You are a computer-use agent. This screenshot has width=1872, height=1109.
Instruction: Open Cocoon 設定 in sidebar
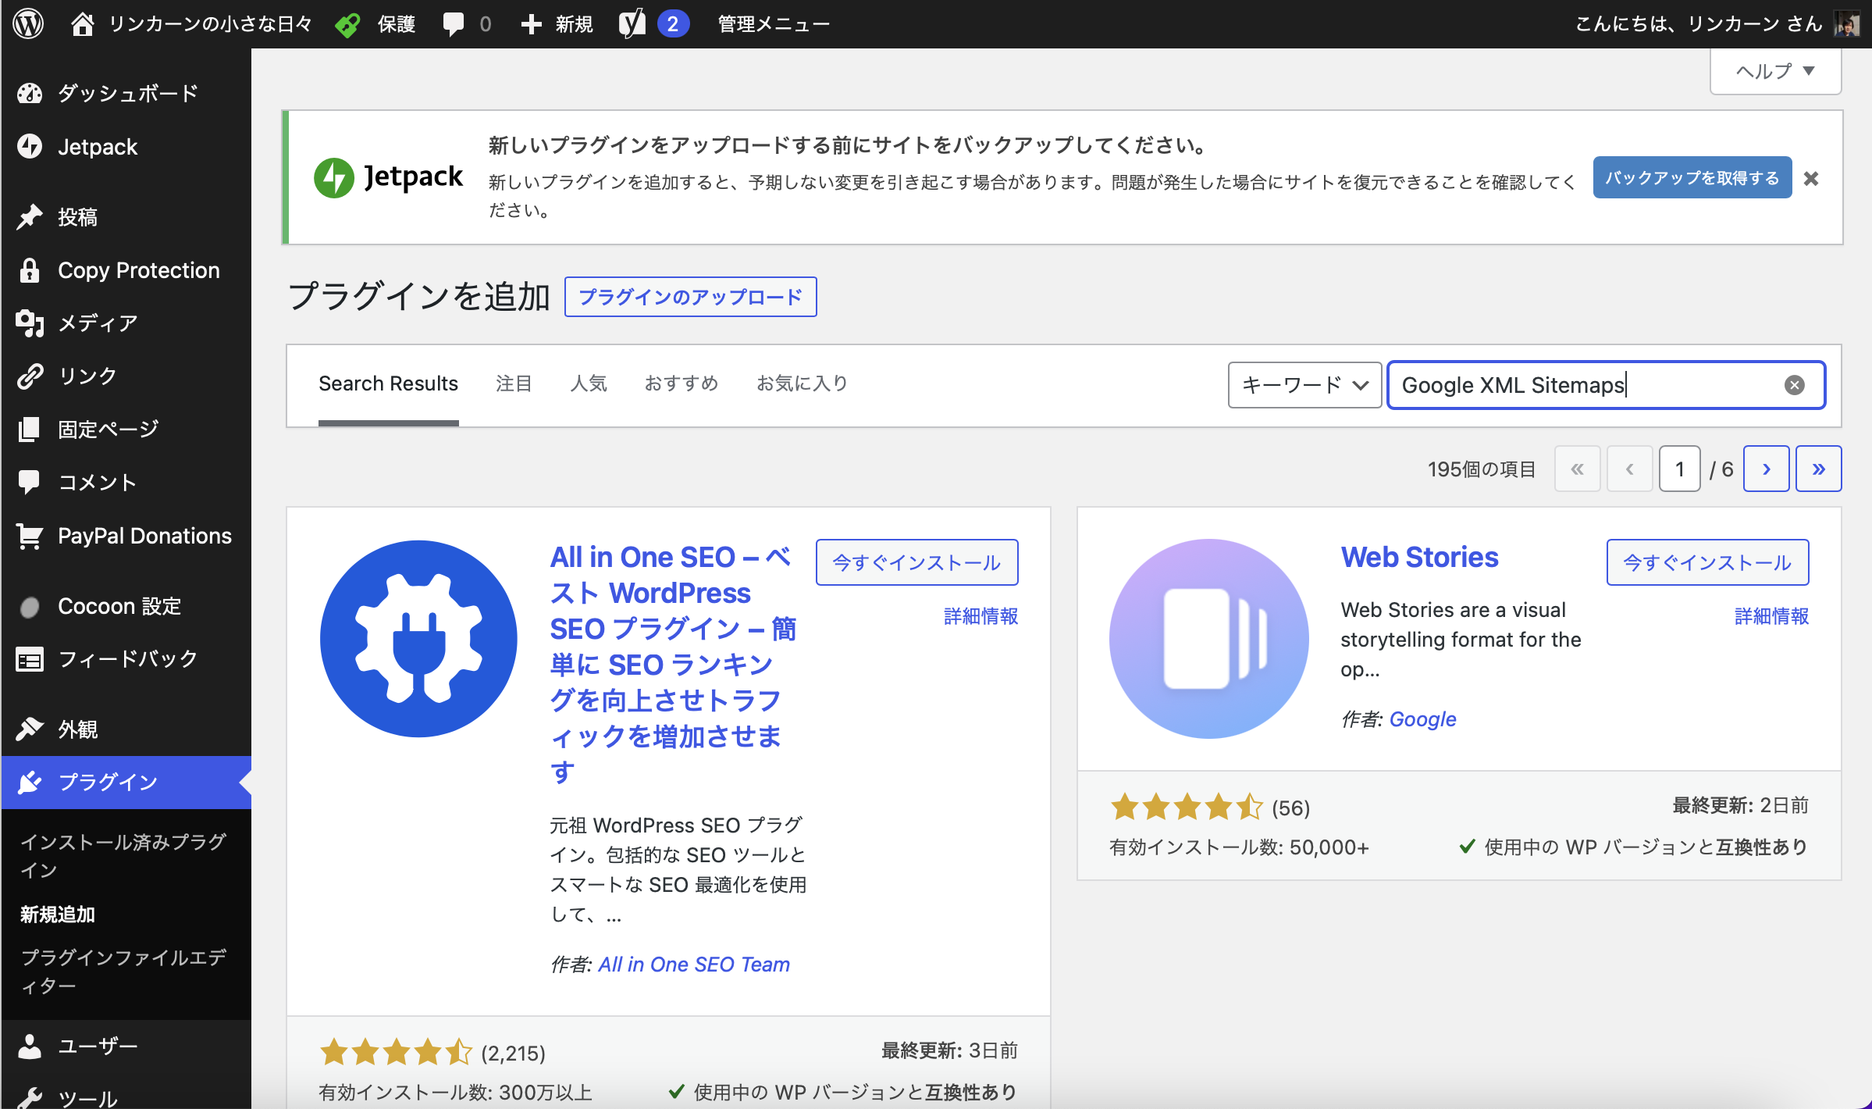click(126, 606)
